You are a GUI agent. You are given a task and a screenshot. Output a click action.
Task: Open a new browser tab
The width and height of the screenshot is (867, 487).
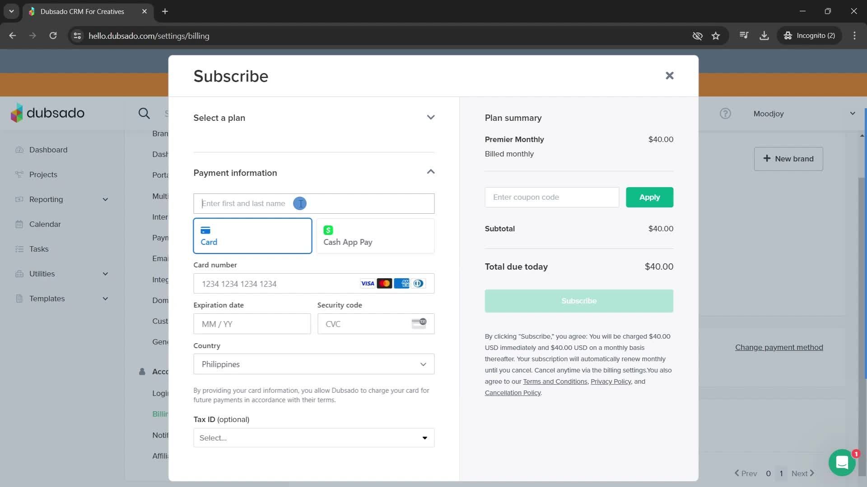[x=165, y=11]
